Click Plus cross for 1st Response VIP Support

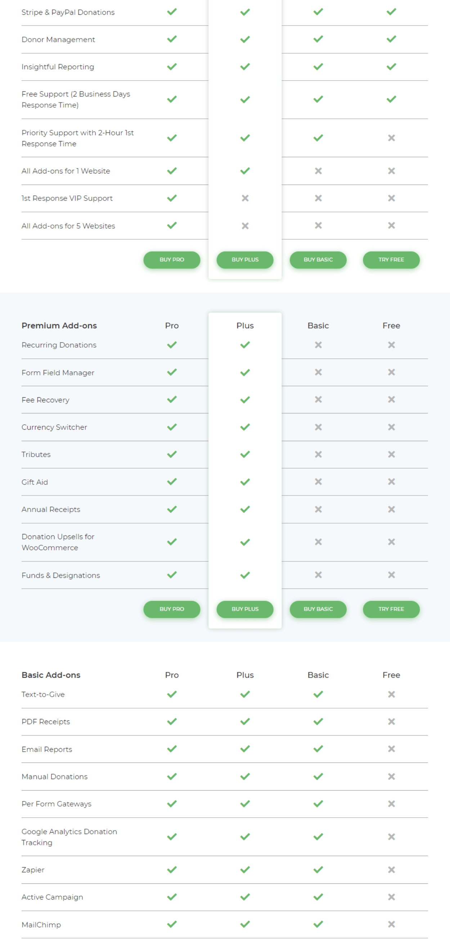point(245,198)
